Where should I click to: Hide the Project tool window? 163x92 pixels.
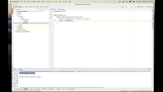point(48,9)
